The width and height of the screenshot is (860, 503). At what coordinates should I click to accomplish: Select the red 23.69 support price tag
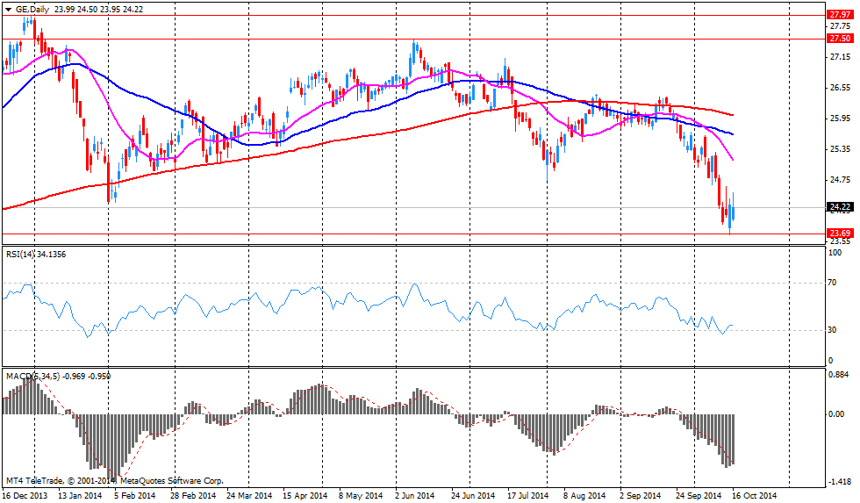(839, 234)
